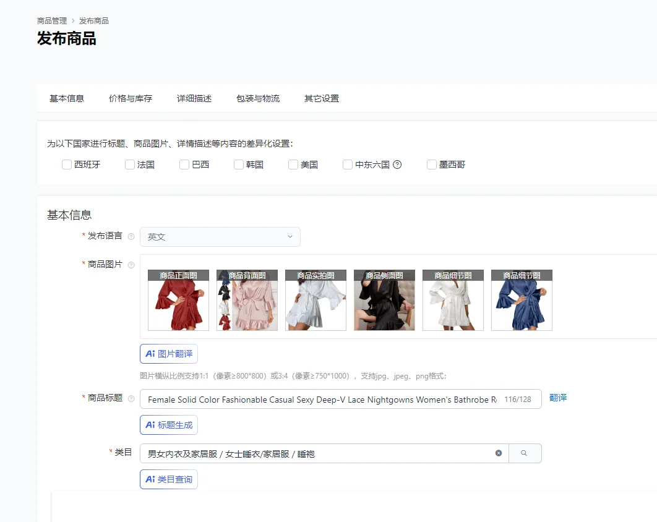This screenshot has height=522, width=657.
Task: Click the AI 图片翻译 button
Action: [x=169, y=354]
